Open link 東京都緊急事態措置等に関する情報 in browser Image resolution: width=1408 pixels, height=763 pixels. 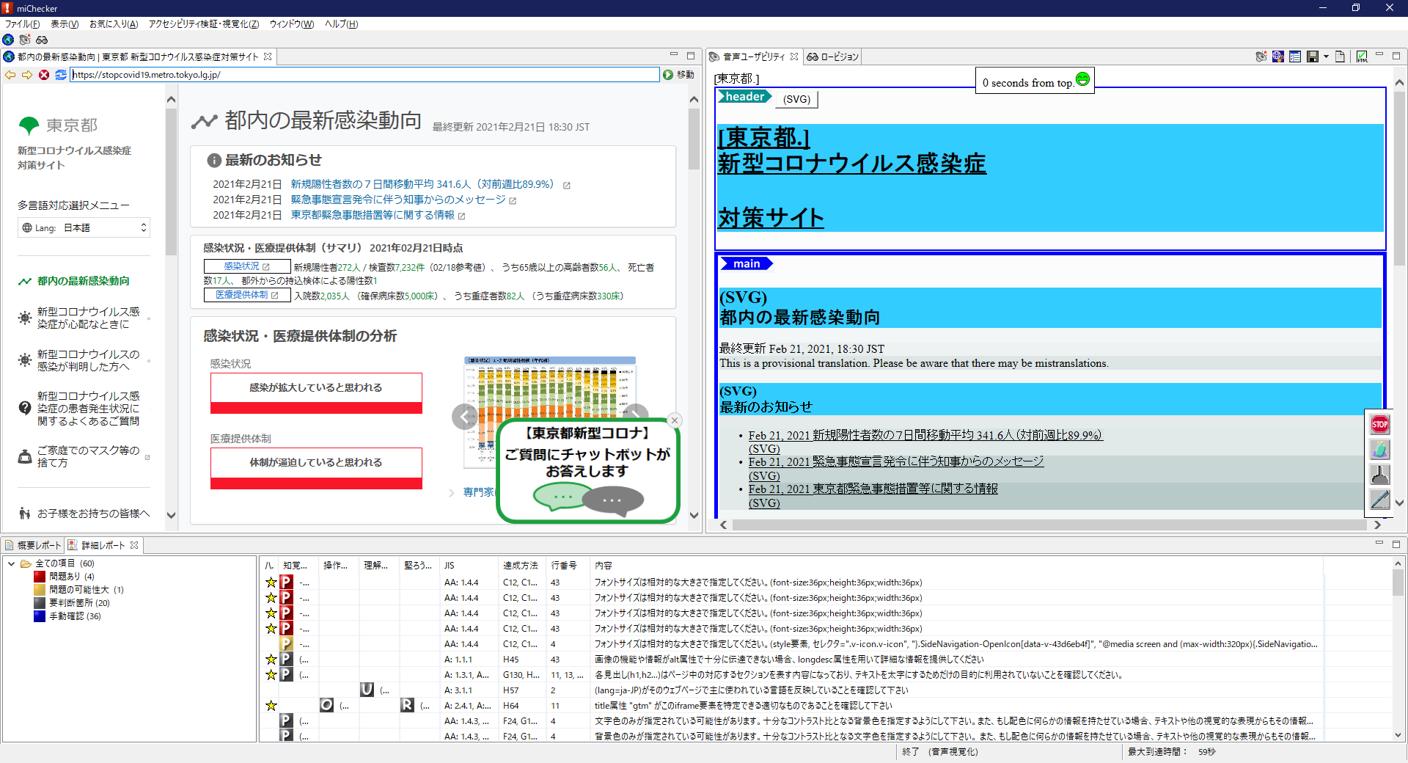click(373, 215)
